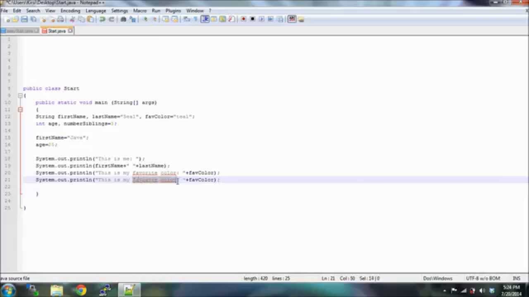The width and height of the screenshot is (529, 297).
Task: Select the Start.java tab
Action: [57, 31]
